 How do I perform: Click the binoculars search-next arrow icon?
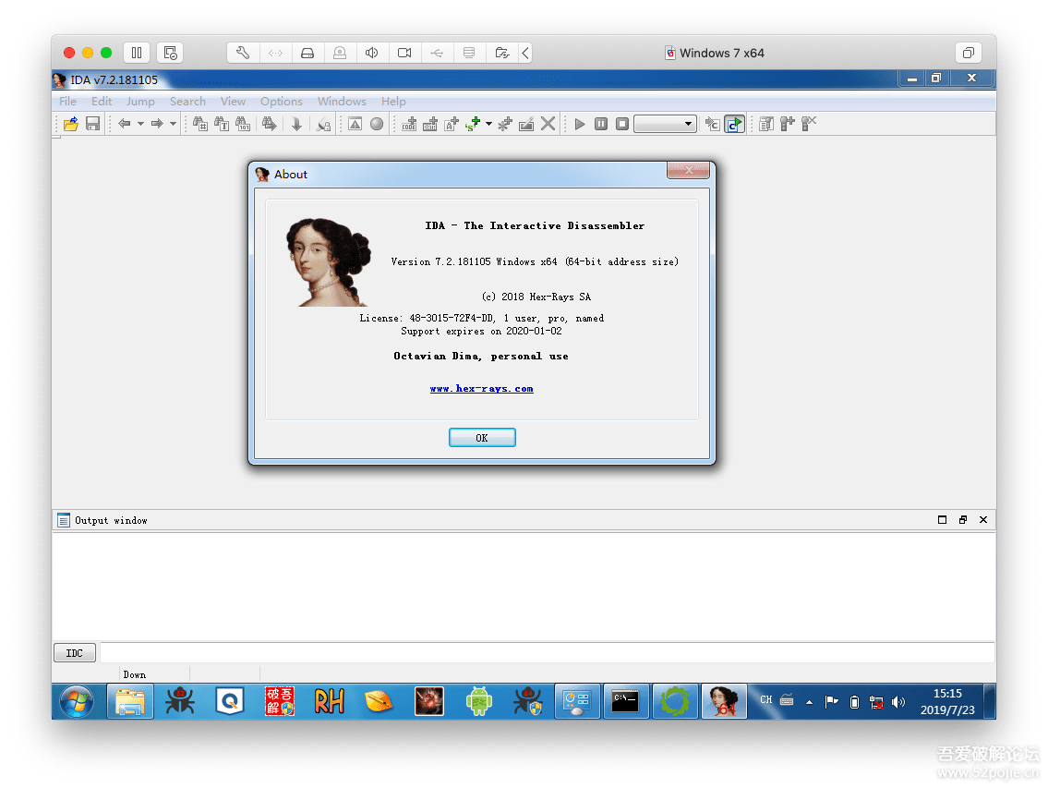(x=270, y=124)
